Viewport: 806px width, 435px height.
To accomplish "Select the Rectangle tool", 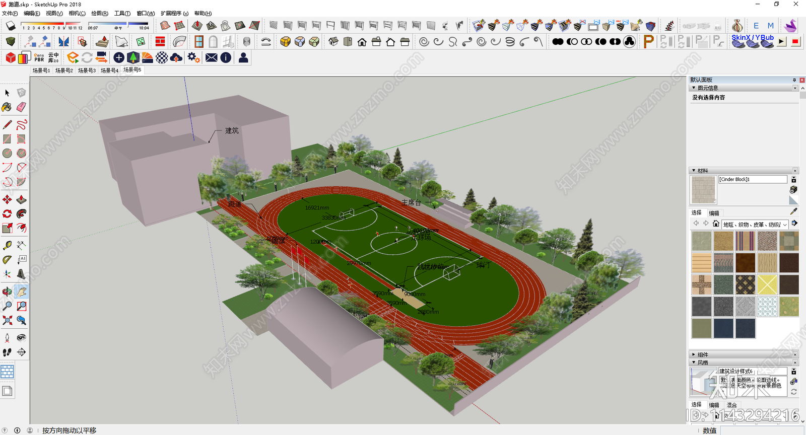I will 7,138.
